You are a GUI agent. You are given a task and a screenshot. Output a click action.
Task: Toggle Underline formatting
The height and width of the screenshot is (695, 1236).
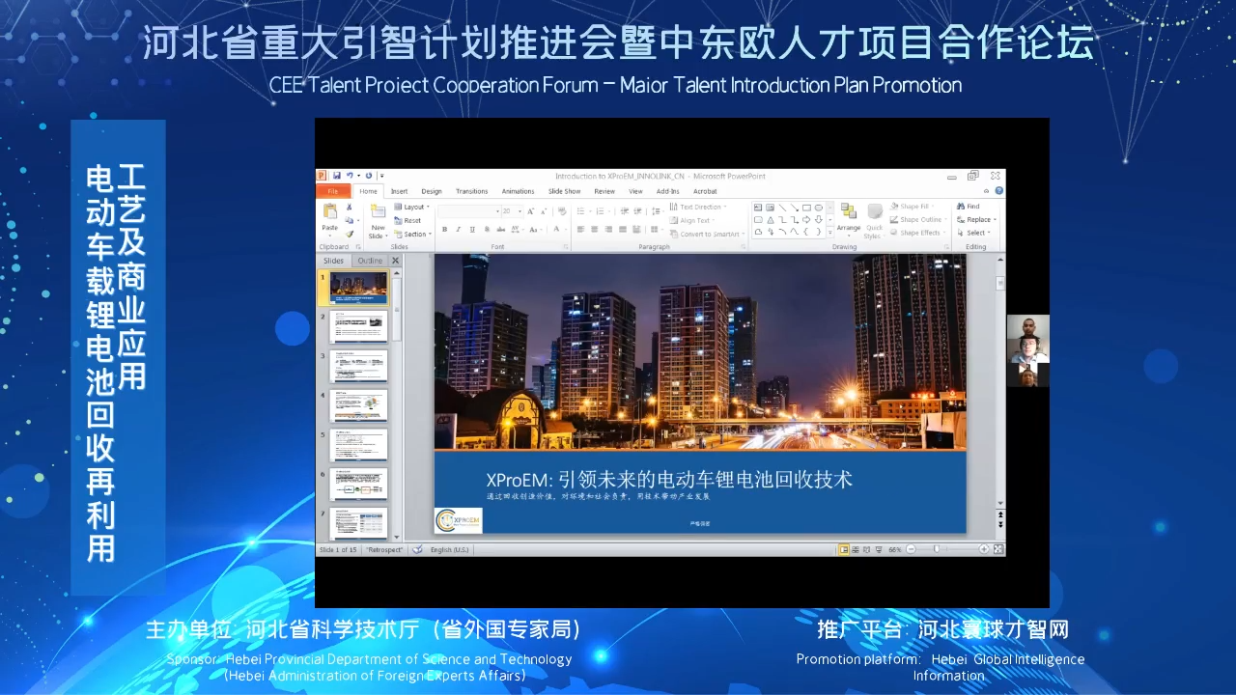pos(472,229)
